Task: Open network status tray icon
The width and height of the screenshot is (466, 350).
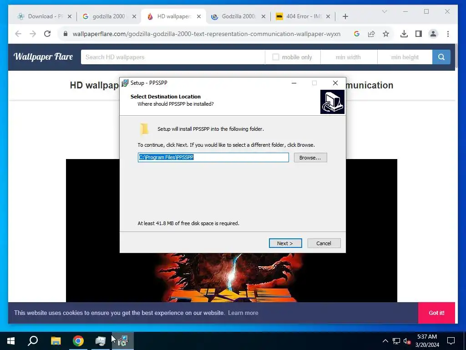Action: coord(396,341)
